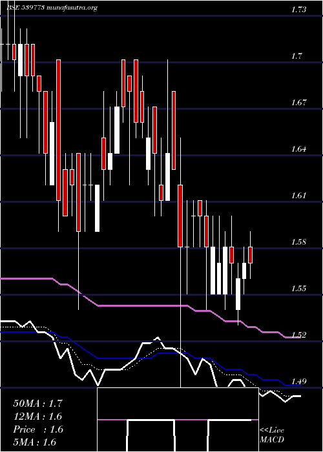Click the 5MA : 1.6 readout
Image resolution: width=323 pixels, height=452 pixels.
[x=35, y=442]
